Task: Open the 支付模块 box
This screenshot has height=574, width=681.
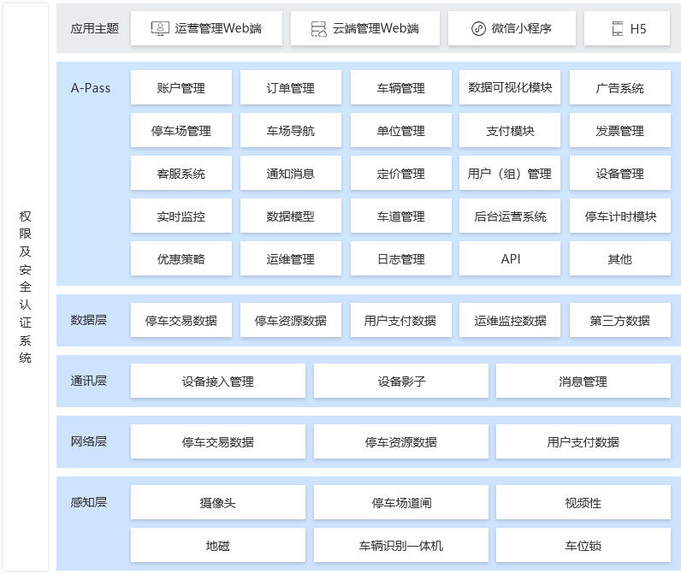Action: tap(510, 131)
